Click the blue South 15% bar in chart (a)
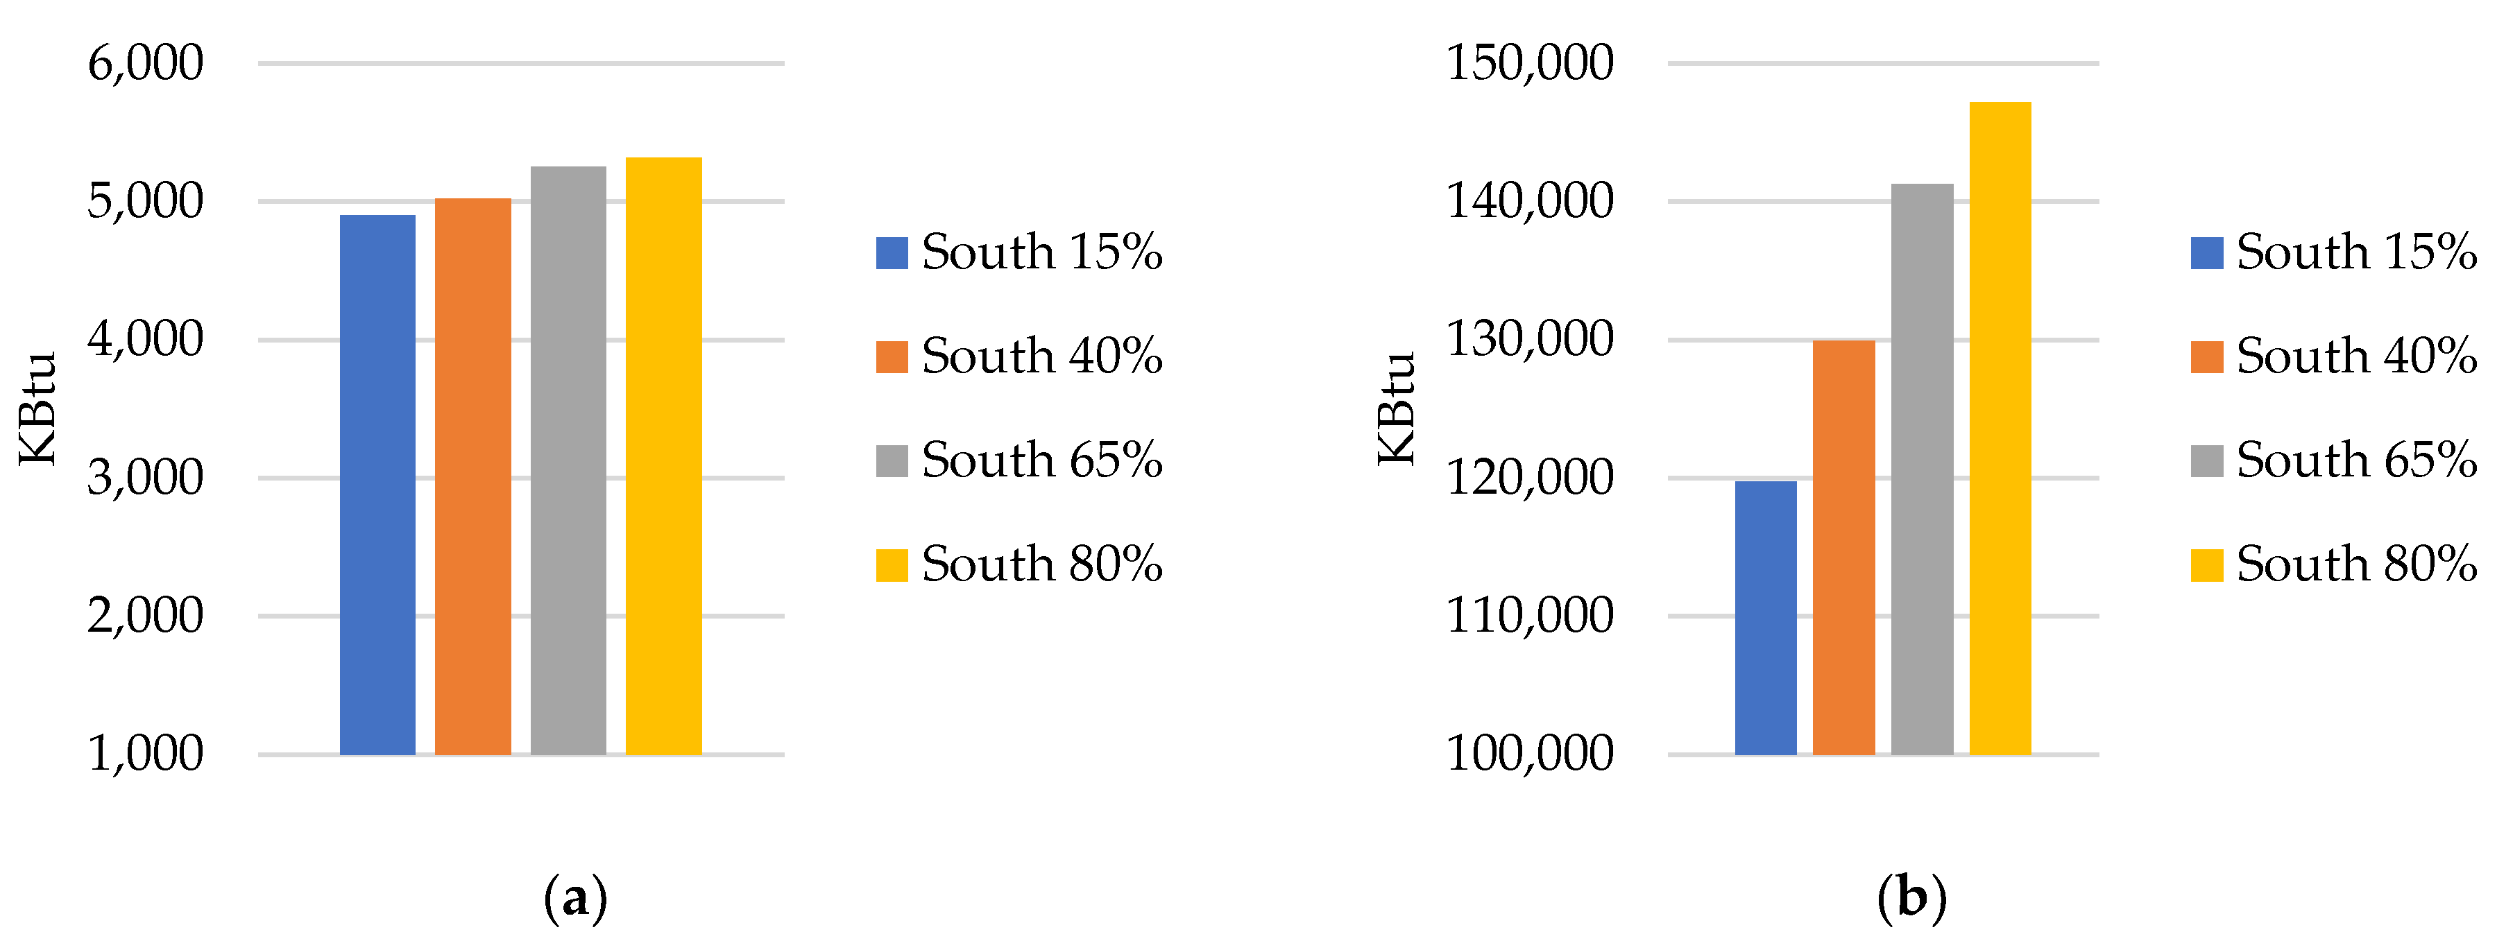The height and width of the screenshot is (941, 2497). (x=377, y=485)
